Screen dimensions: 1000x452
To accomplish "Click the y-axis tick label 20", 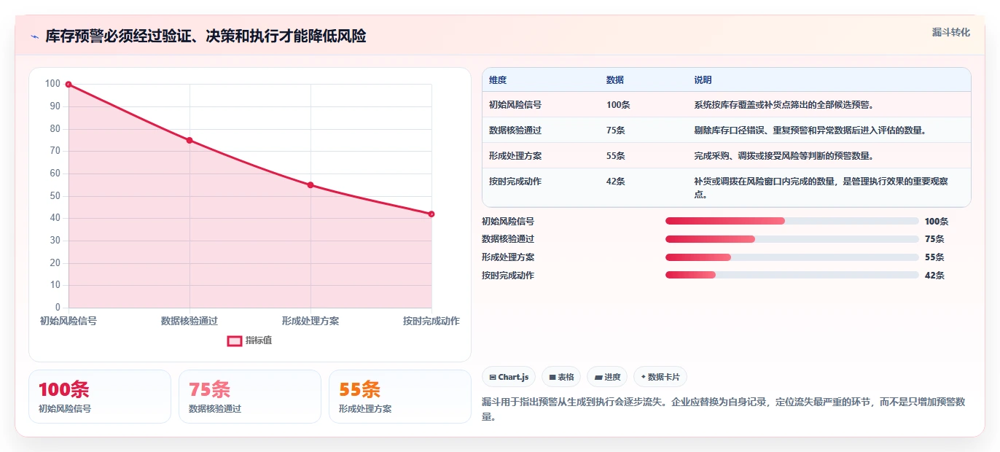I will [55, 263].
